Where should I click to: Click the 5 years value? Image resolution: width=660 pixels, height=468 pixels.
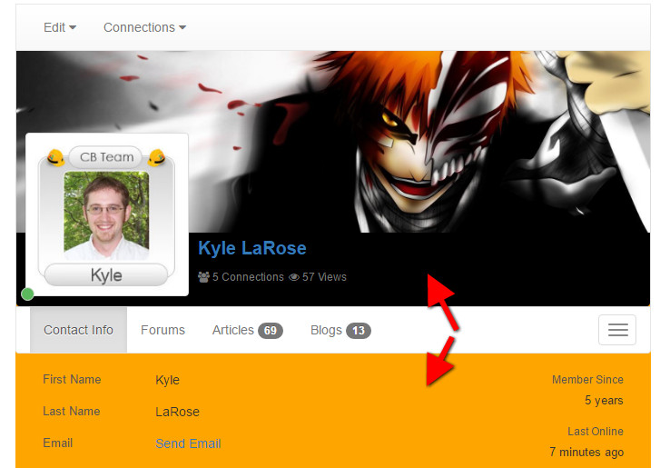[604, 400]
